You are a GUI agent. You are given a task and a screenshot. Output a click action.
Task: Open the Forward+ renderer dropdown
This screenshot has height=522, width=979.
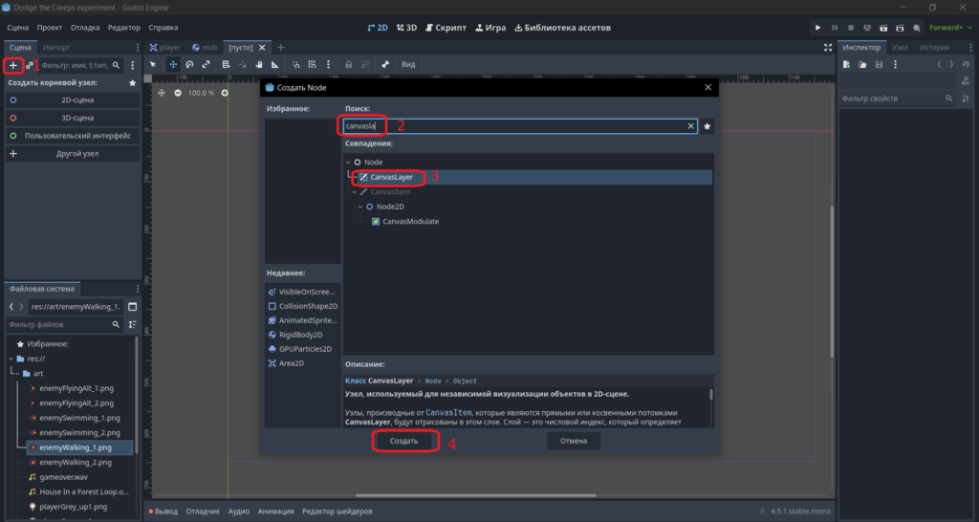[950, 28]
